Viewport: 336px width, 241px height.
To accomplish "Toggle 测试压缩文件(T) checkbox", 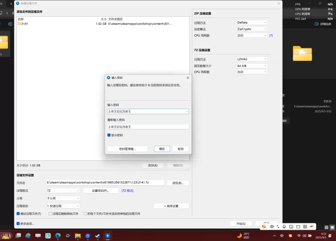I will point(18,214).
